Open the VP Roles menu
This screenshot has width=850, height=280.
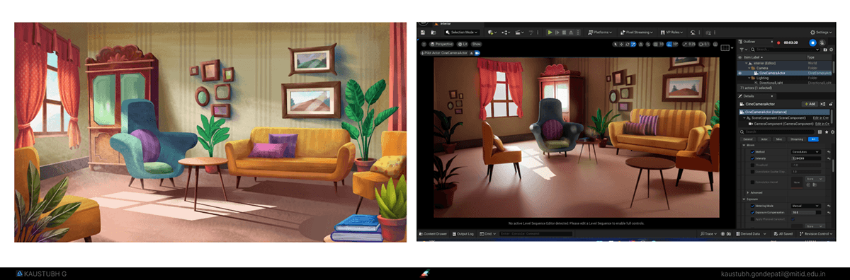672,33
